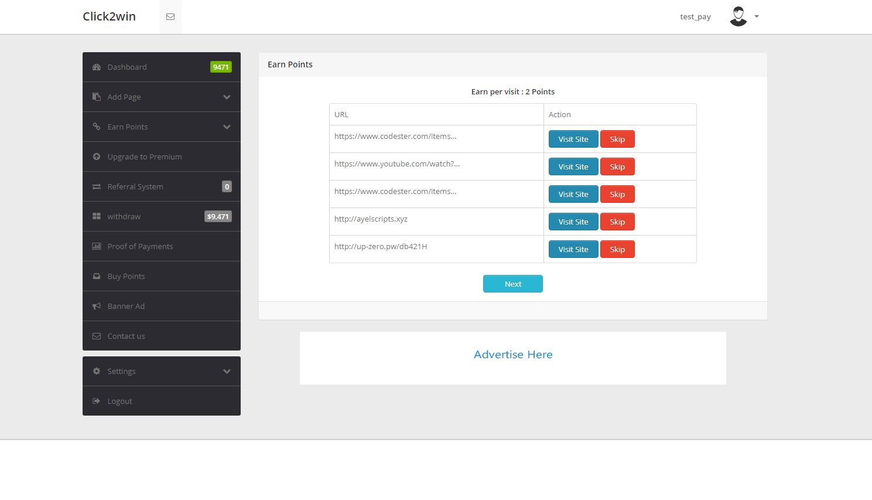The image size is (872, 500).
Task: Open the envelope messages icon in header
Action: (170, 17)
